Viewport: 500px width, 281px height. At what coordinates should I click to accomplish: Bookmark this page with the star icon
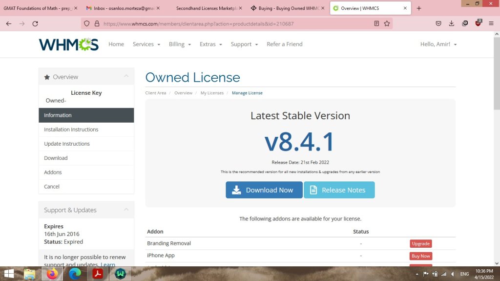point(387,23)
